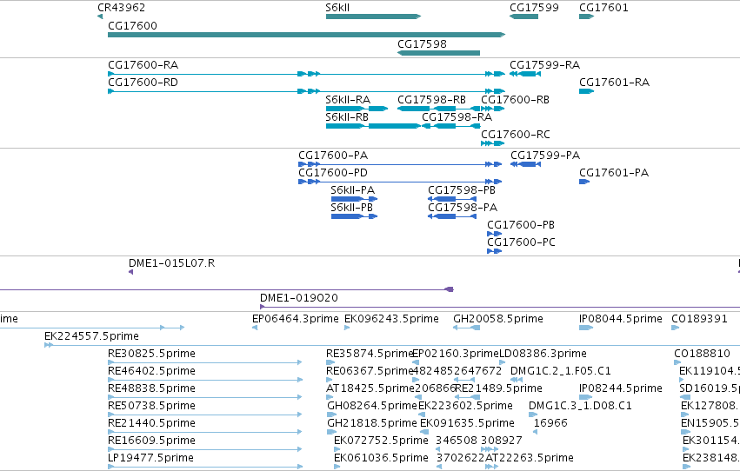Image resolution: width=740 pixels, height=471 pixels.
Task: Open the CG17600-RC transcript label
Action: pyautogui.click(x=516, y=135)
